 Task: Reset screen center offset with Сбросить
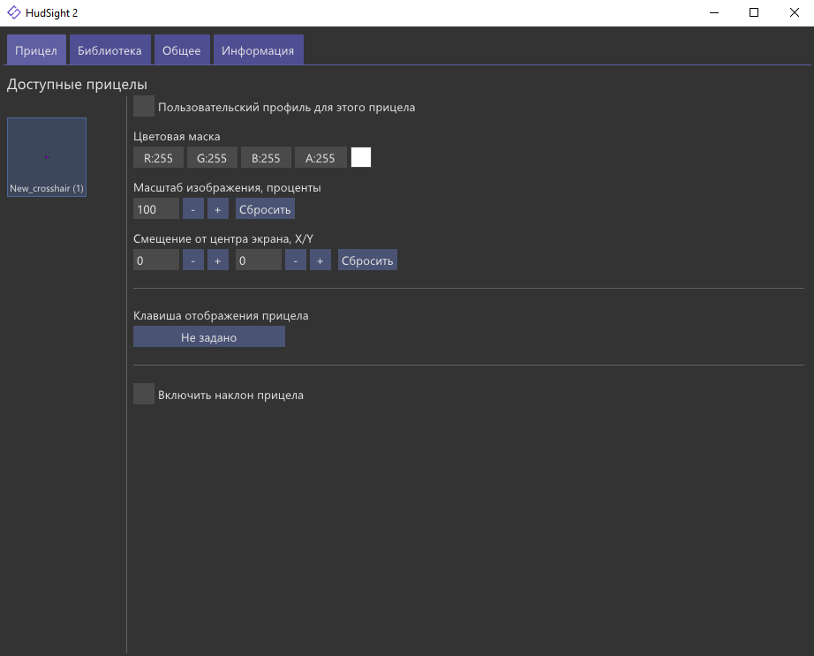point(367,260)
